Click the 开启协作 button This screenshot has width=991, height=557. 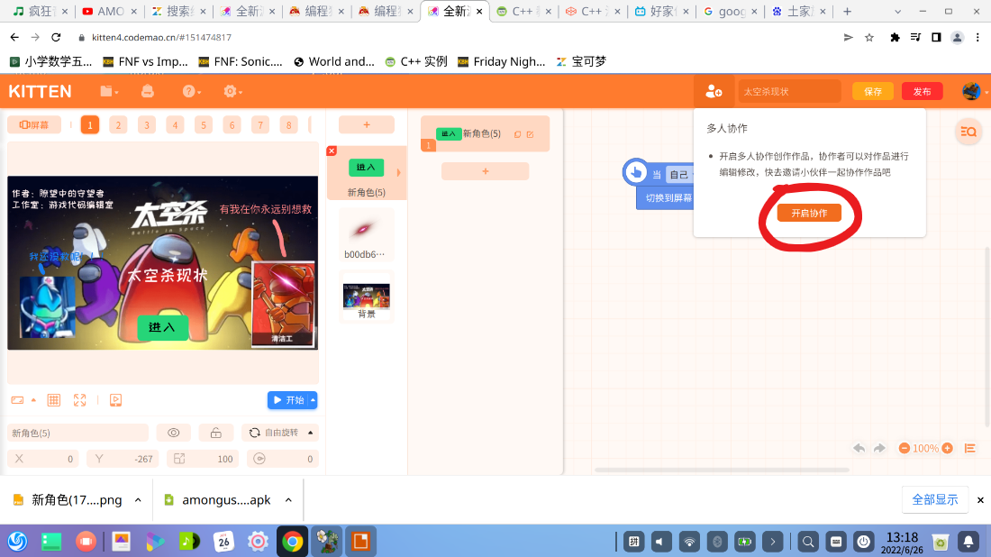pyautogui.click(x=809, y=213)
